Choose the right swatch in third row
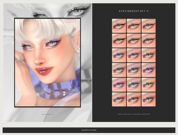This screenshot has height=135, width=178. click(x=148, y=55)
